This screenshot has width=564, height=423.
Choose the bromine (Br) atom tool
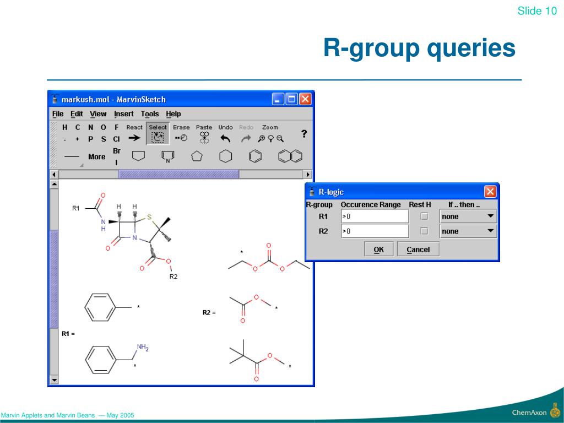pyautogui.click(x=117, y=151)
